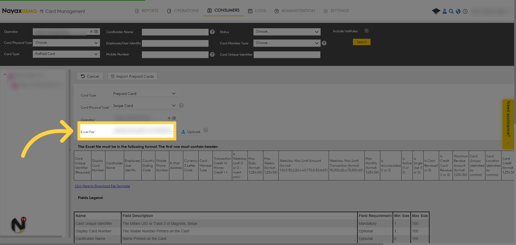Expand the Swipe Card physical type dropdown
516x245 pixels.
tap(144, 106)
